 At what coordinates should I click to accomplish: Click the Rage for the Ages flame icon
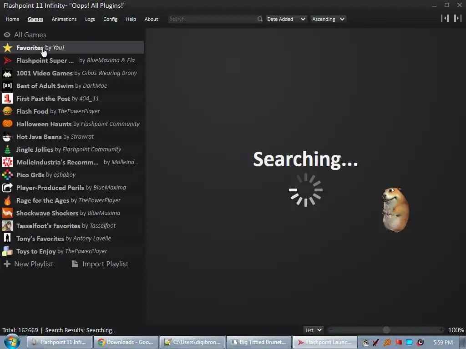pos(7,200)
